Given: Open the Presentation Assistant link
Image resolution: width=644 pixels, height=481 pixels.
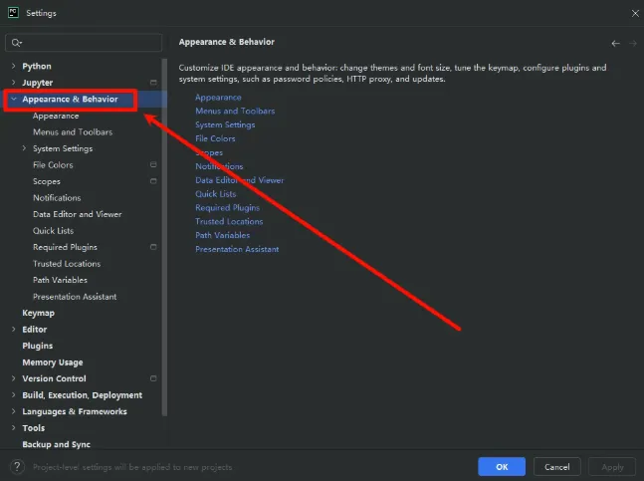Looking at the screenshot, I should (237, 249).
